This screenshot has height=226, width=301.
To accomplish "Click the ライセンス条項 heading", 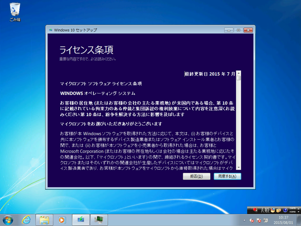I will click(86, 50).
